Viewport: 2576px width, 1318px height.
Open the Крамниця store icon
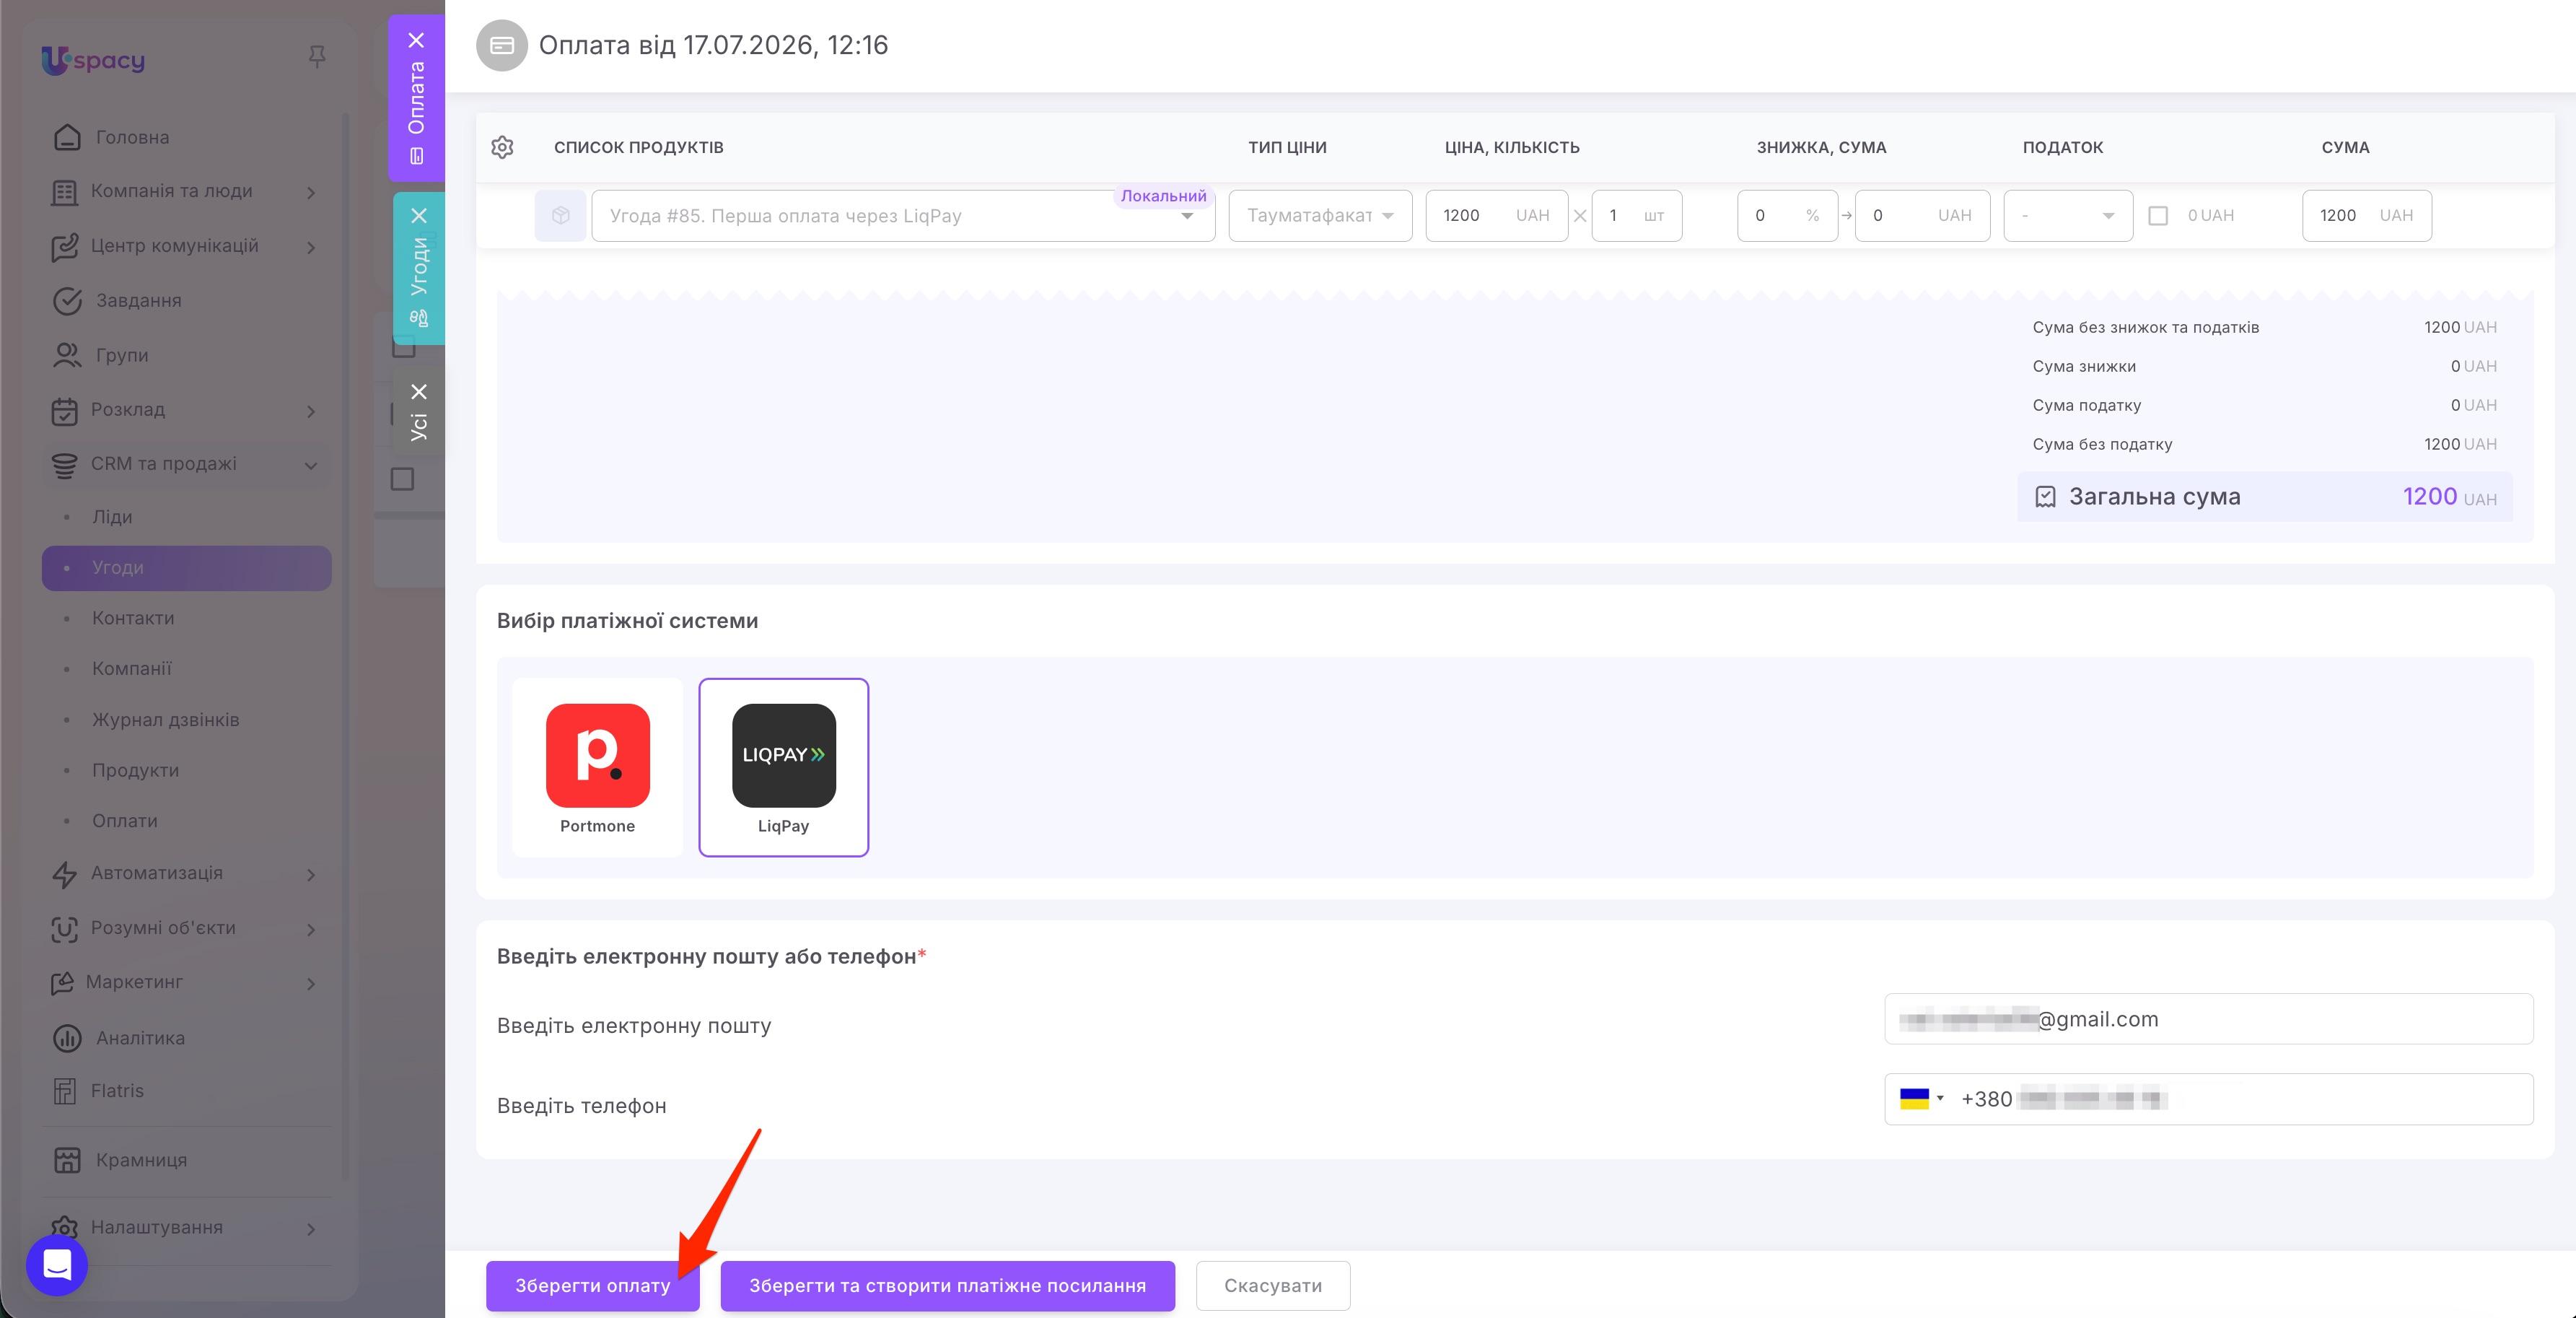67,1160
